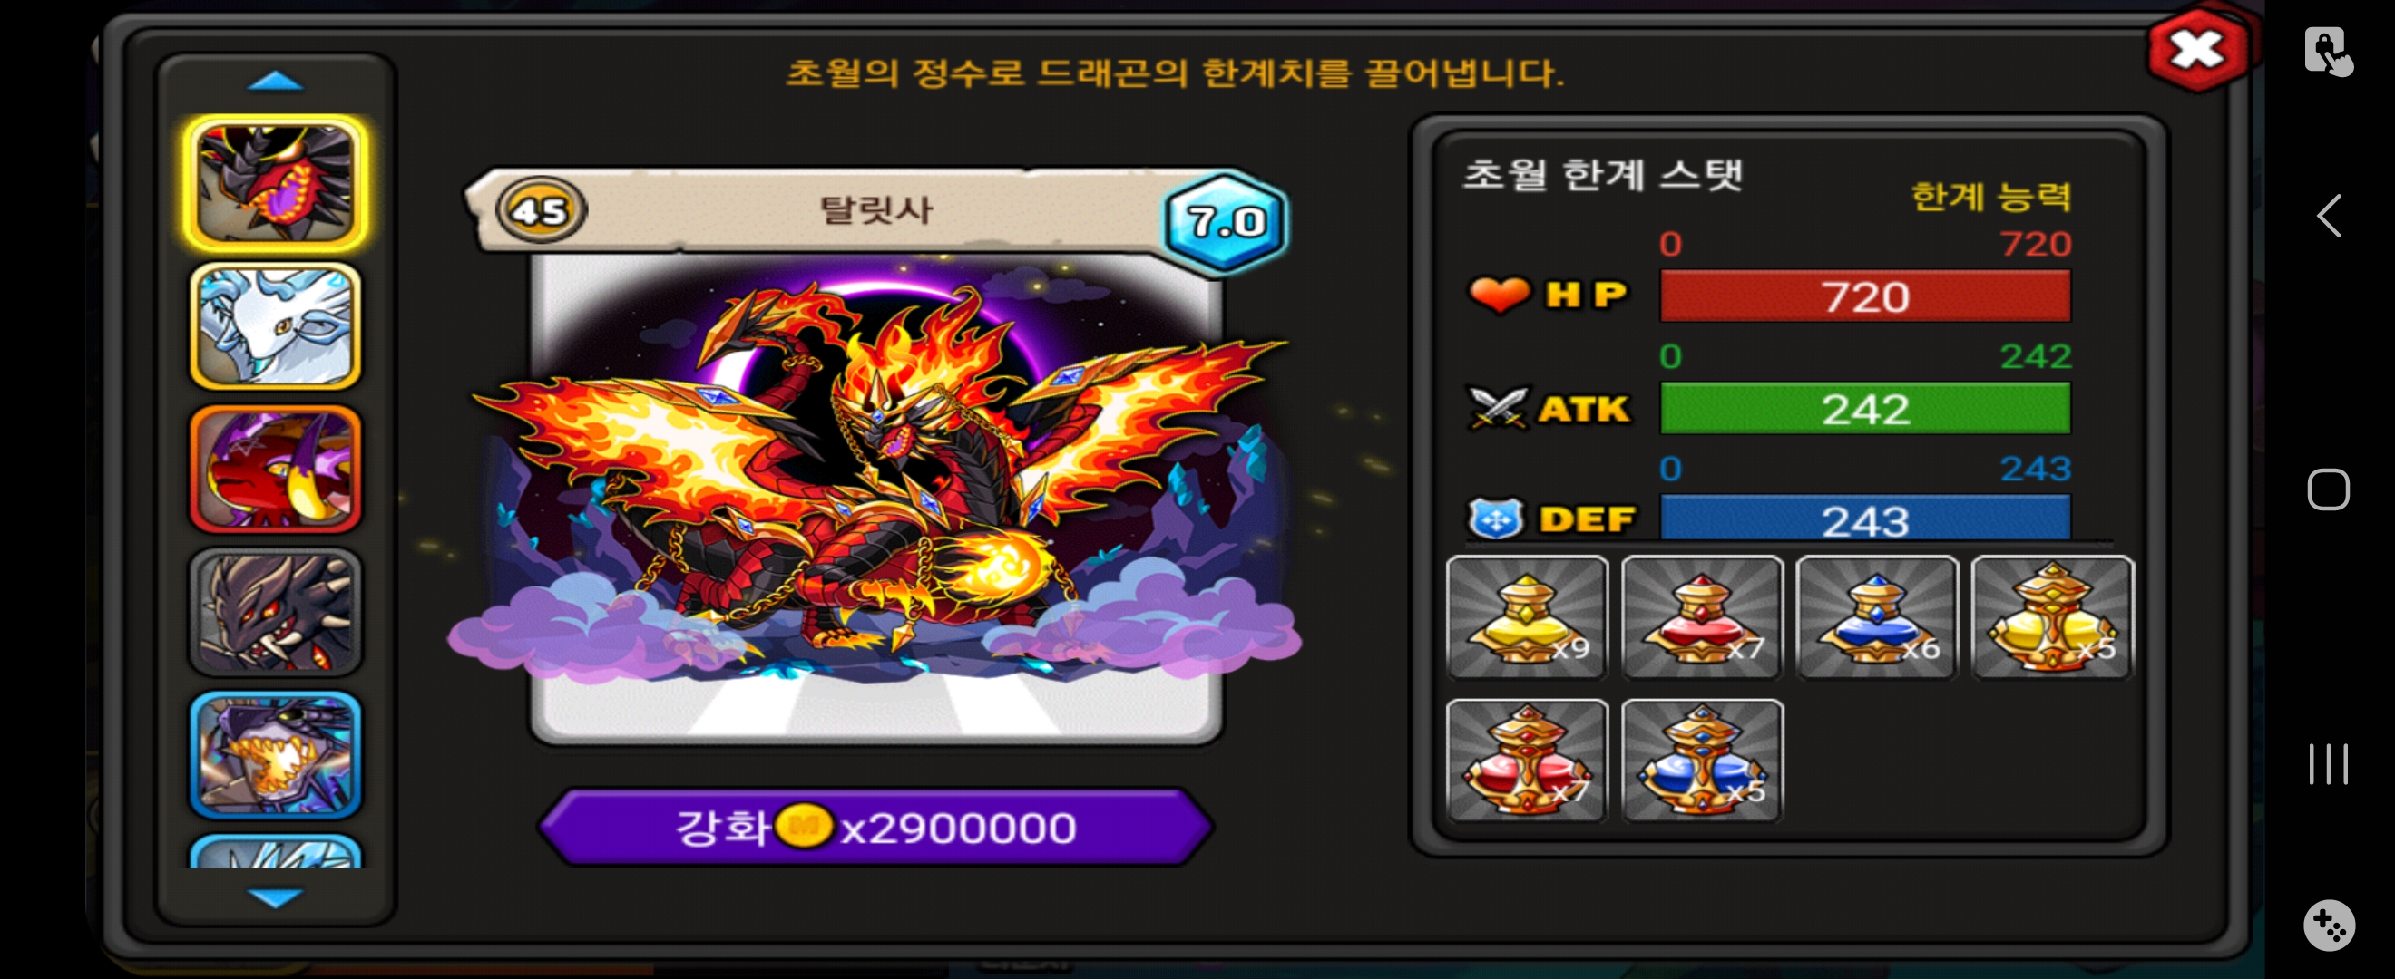Click the 강화 upgrade button costing 2900000
This screenshot has width=2395, height=979.
pyautogui.click(x=875, y=826)
